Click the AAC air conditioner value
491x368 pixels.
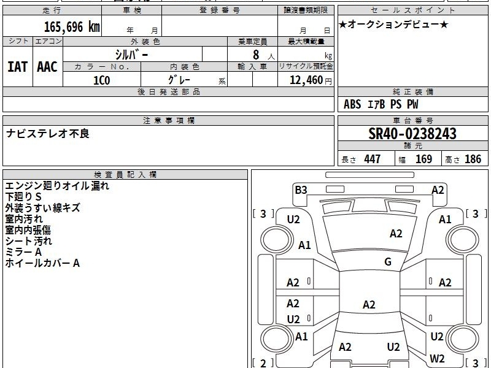click(x=47, y=67)
